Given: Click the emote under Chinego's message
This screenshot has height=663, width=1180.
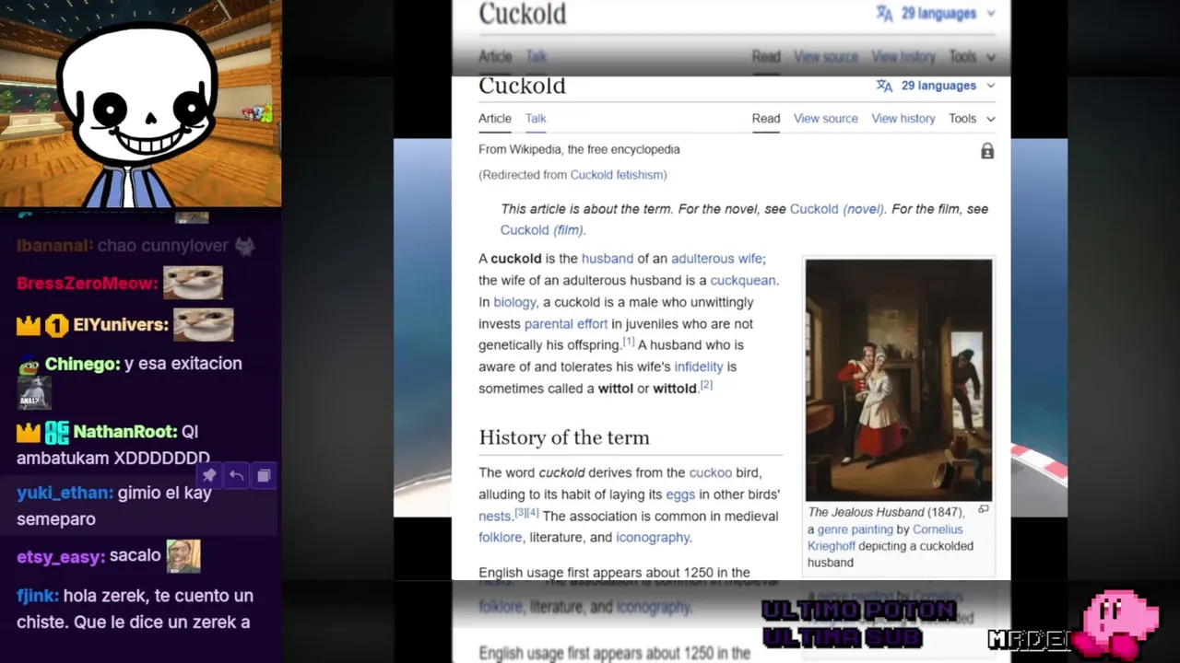Looking at the screenshot, I should pos(34,393).
